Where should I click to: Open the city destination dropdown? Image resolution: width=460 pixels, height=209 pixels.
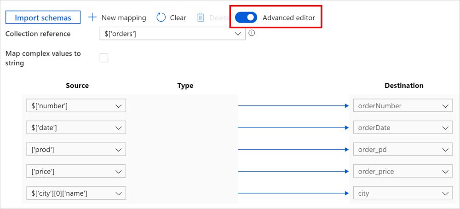click(x=445, y=193)
